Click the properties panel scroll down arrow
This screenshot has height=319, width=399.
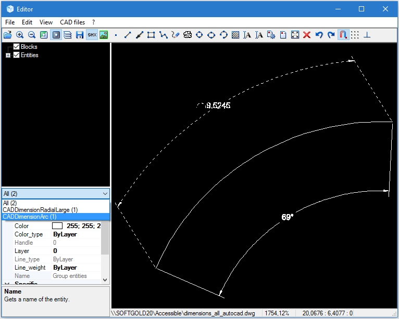tap(106, 280)
